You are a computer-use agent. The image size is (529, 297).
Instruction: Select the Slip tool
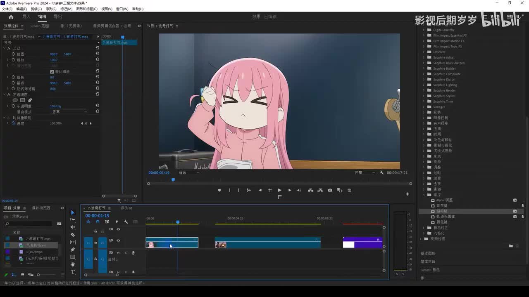(73, 242)
